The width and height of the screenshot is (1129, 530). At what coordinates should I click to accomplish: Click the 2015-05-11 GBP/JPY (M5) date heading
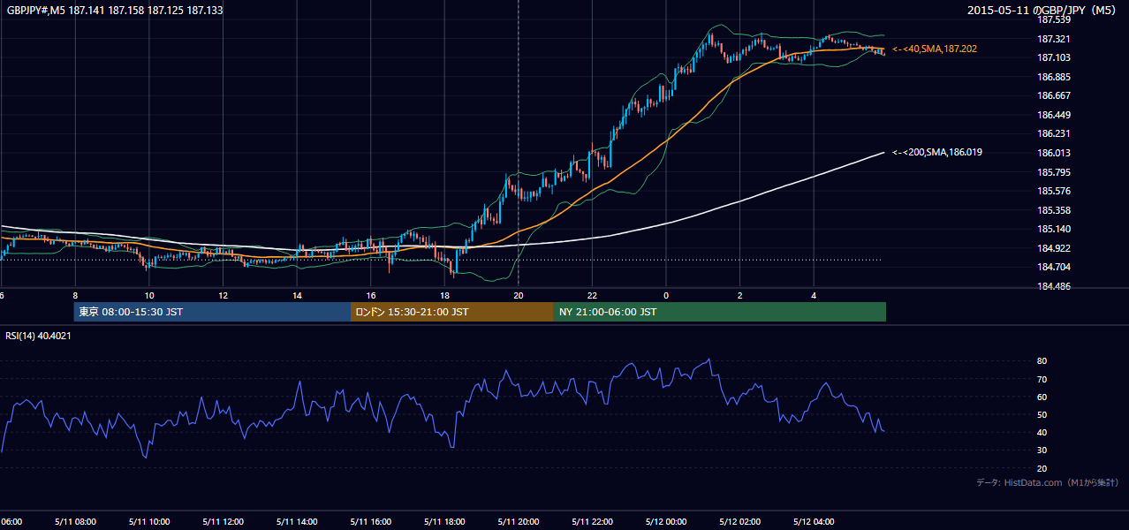click(x=1042, y=11)
